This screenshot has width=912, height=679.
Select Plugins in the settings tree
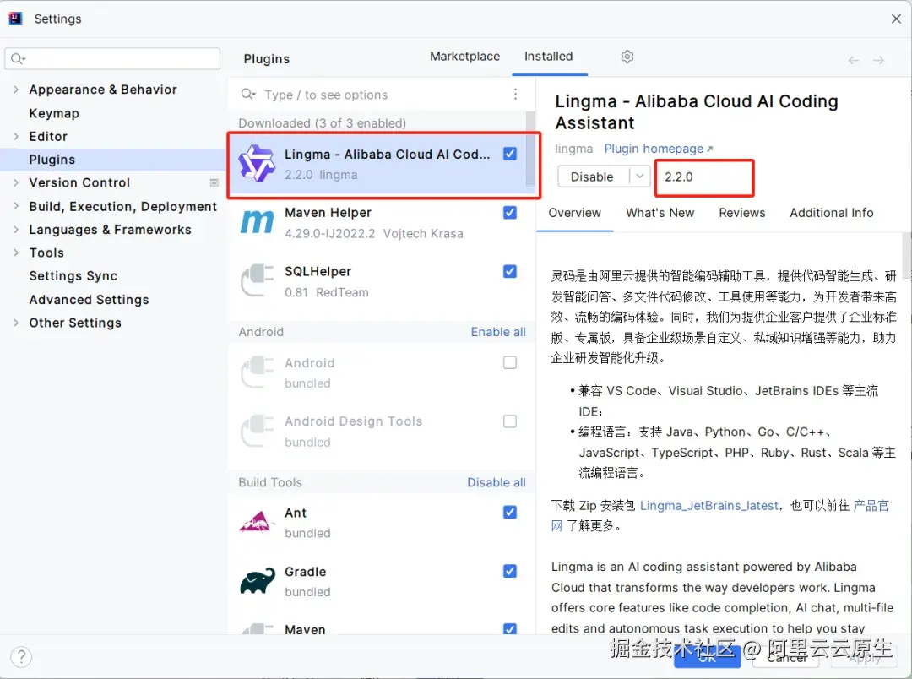52,160
